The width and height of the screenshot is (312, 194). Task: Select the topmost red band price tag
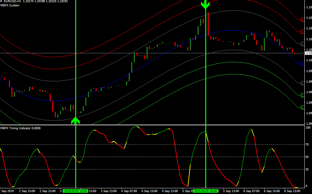(x=302, y=19)
